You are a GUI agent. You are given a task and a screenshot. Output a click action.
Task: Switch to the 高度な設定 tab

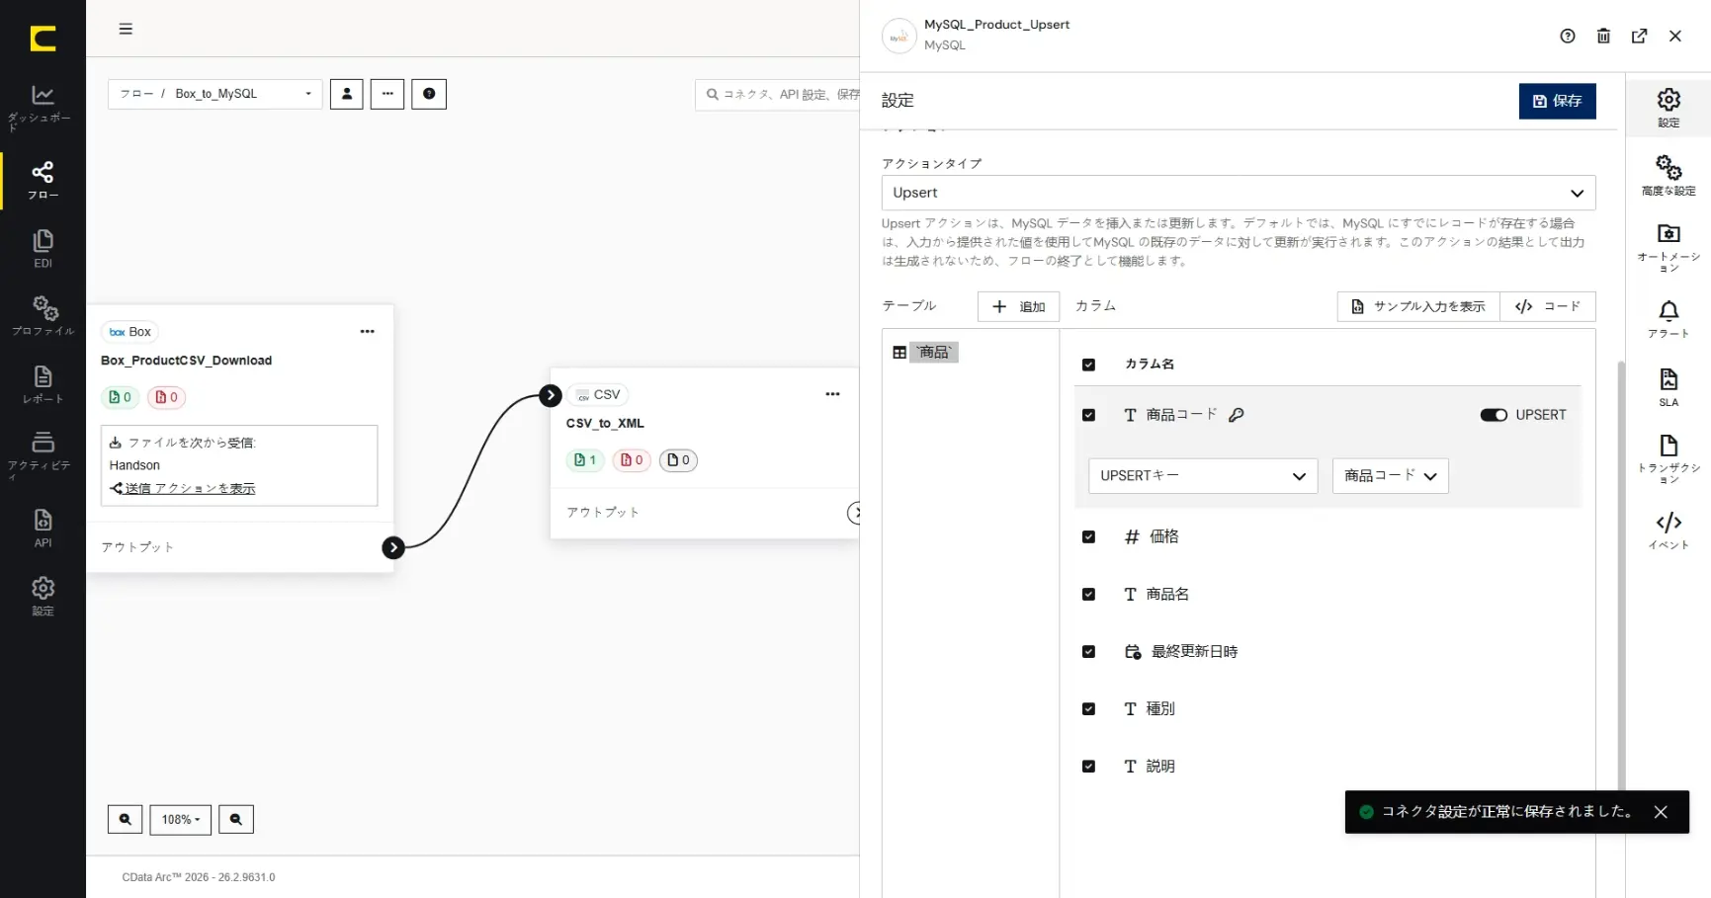pyautogui.click(x=1668, y=175)
